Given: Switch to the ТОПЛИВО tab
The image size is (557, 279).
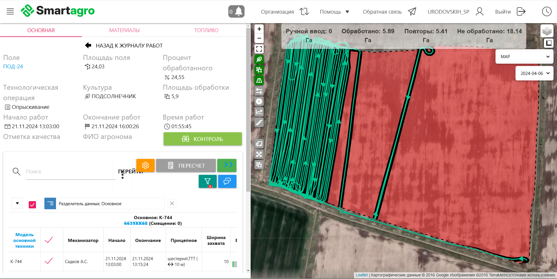Looking at the screenshot, I should [206, 30].
